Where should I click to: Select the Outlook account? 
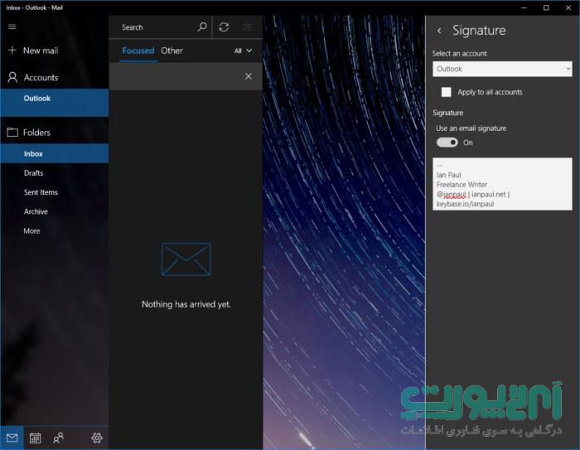tap(55, 103)
